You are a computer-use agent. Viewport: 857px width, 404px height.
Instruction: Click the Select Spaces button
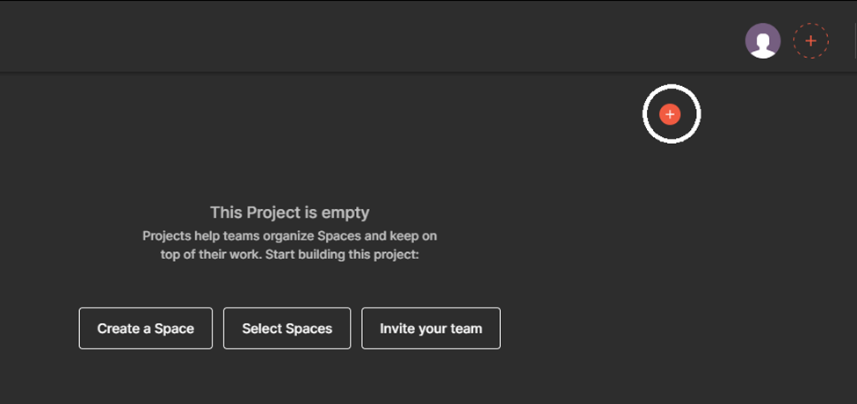tap(287, 328)
